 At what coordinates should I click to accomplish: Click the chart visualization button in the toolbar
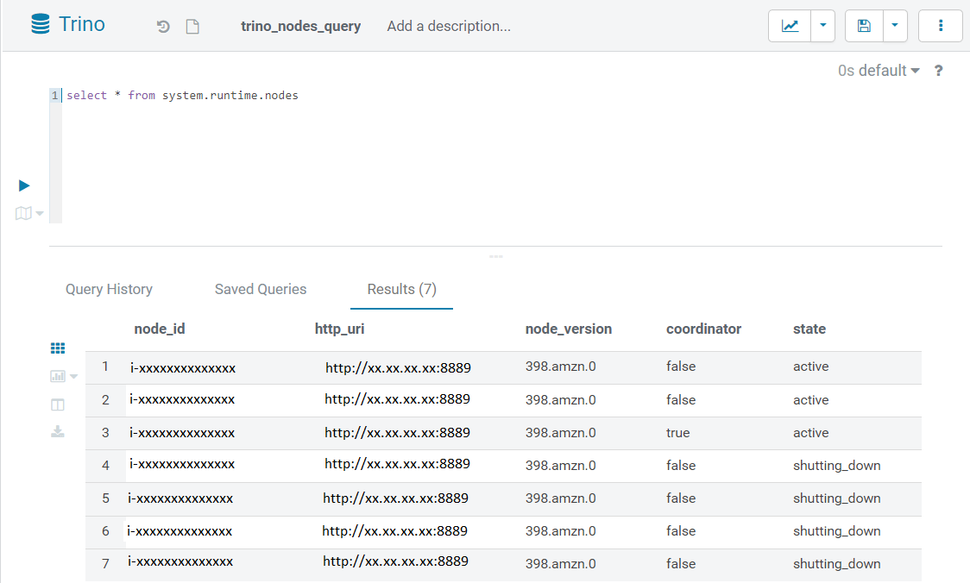pos(790,25)
